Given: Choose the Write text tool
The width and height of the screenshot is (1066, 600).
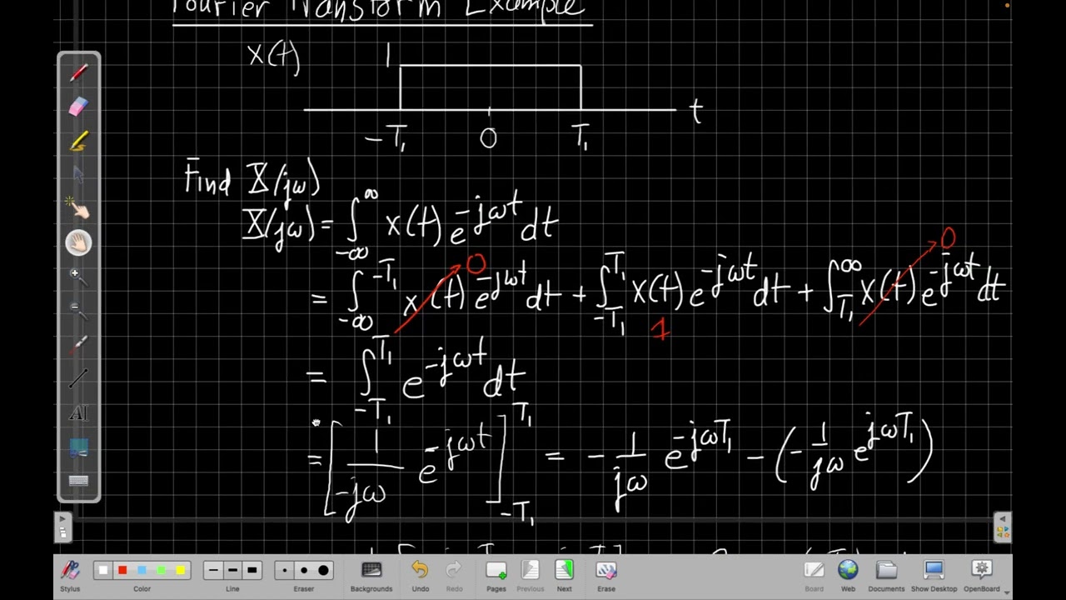Looking at the screenshot, I should [x=78, y=413].
